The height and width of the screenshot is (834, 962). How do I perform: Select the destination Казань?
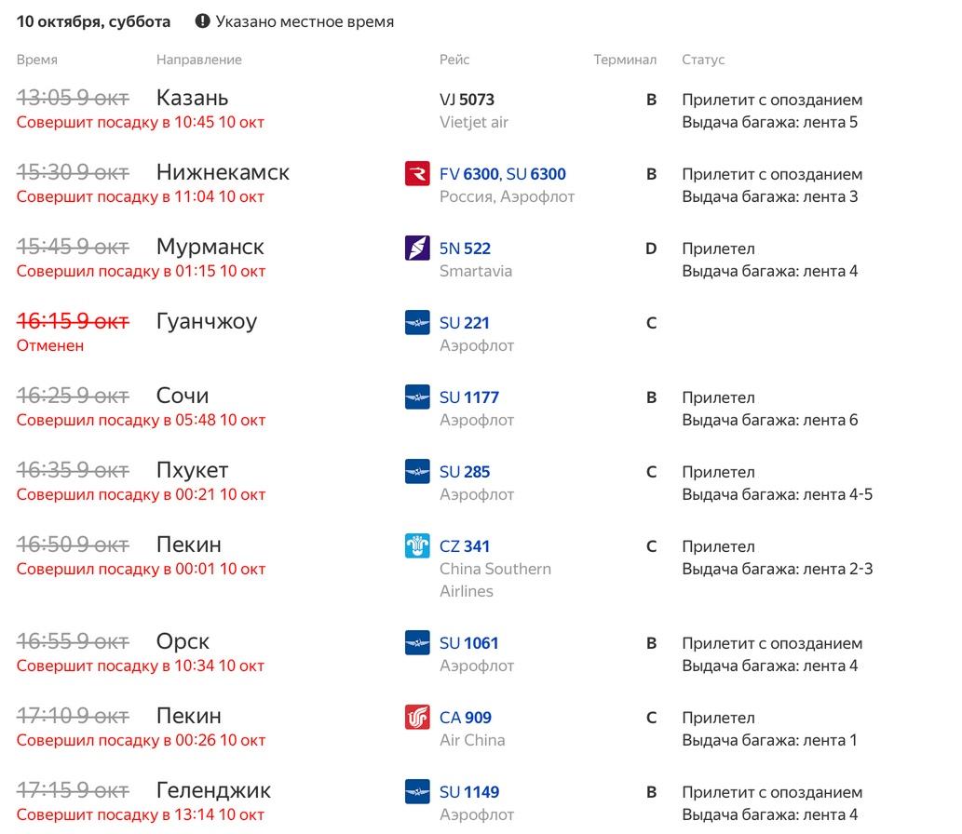pyautogui.click(x=192, y=98)
